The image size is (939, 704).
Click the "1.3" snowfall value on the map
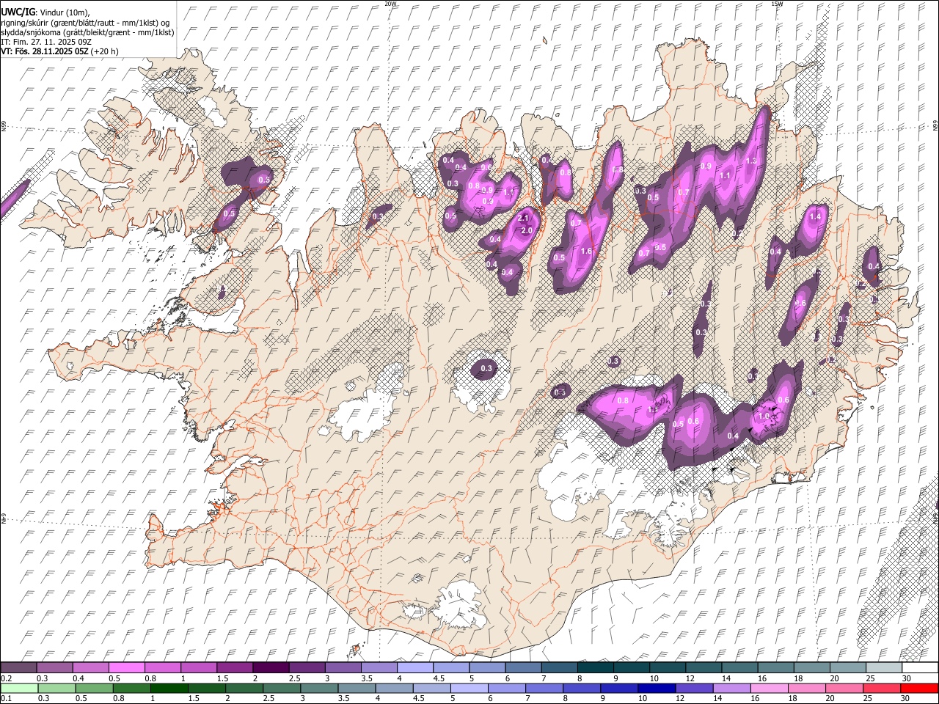coord(751,161)
